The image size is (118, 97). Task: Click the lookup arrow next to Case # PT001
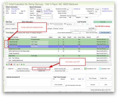click(42, 11)
